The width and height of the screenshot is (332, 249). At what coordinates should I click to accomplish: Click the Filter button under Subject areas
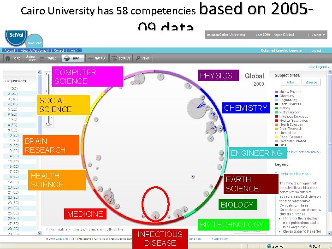(290, 82)
